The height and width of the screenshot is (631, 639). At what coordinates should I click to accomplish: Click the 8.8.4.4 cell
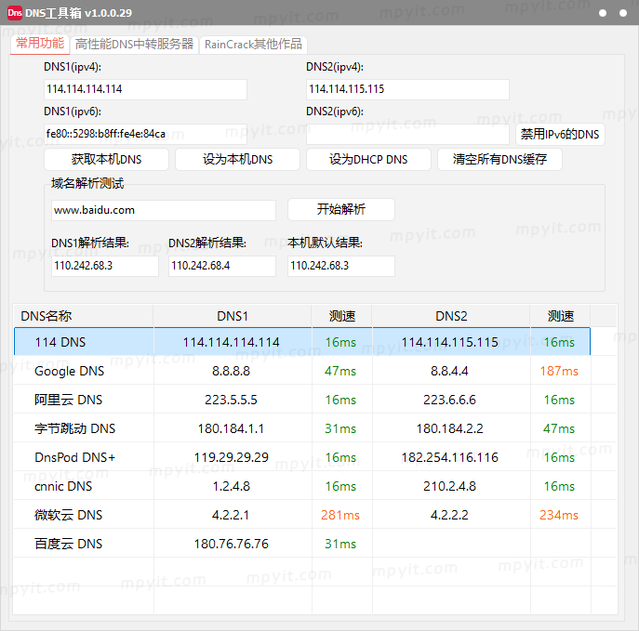click(x=449, y=372)
